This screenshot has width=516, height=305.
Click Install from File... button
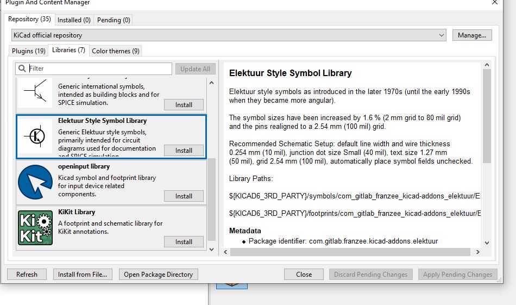coord(83,275)
